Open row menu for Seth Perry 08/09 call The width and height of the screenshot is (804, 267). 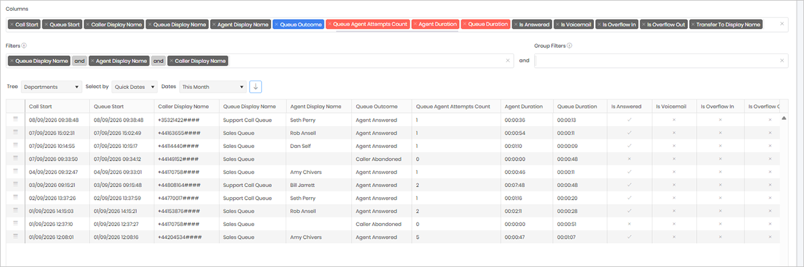point(15,120)
